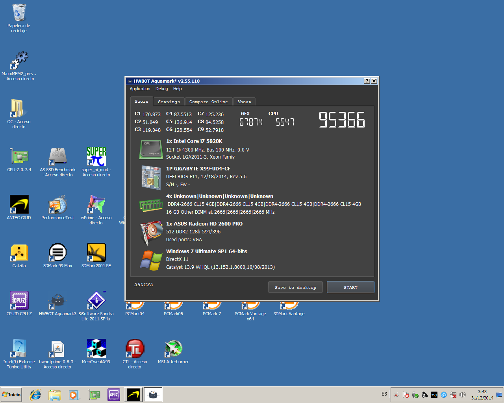Select the hwbotprime-0.8.3 shortcut icon
Viewport: 504px width, 403px height.
(x=57, y=349)
